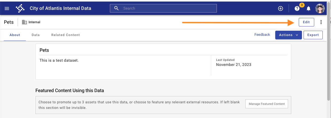Switch to the Related Content tab
Screen dimensions: 331x118
(x=66, y=35)
